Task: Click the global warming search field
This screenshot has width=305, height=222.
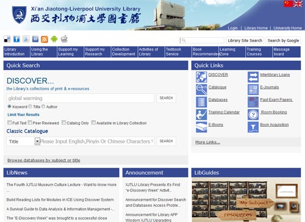Action: point(81,98)
